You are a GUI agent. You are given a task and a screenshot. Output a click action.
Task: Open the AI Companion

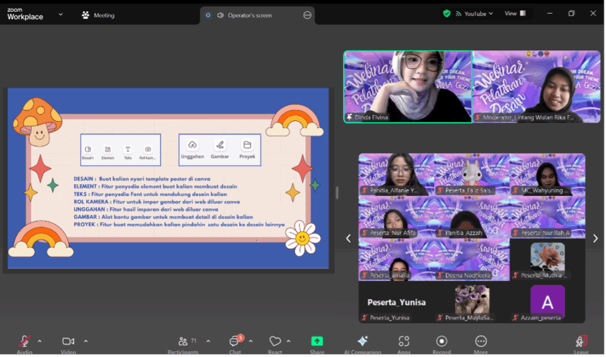[363, 342]
